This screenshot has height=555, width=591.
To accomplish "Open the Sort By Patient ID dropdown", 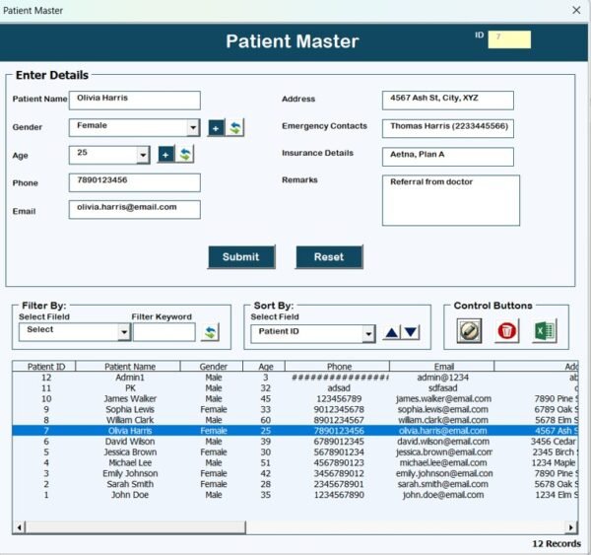I will tap(368, 334).
